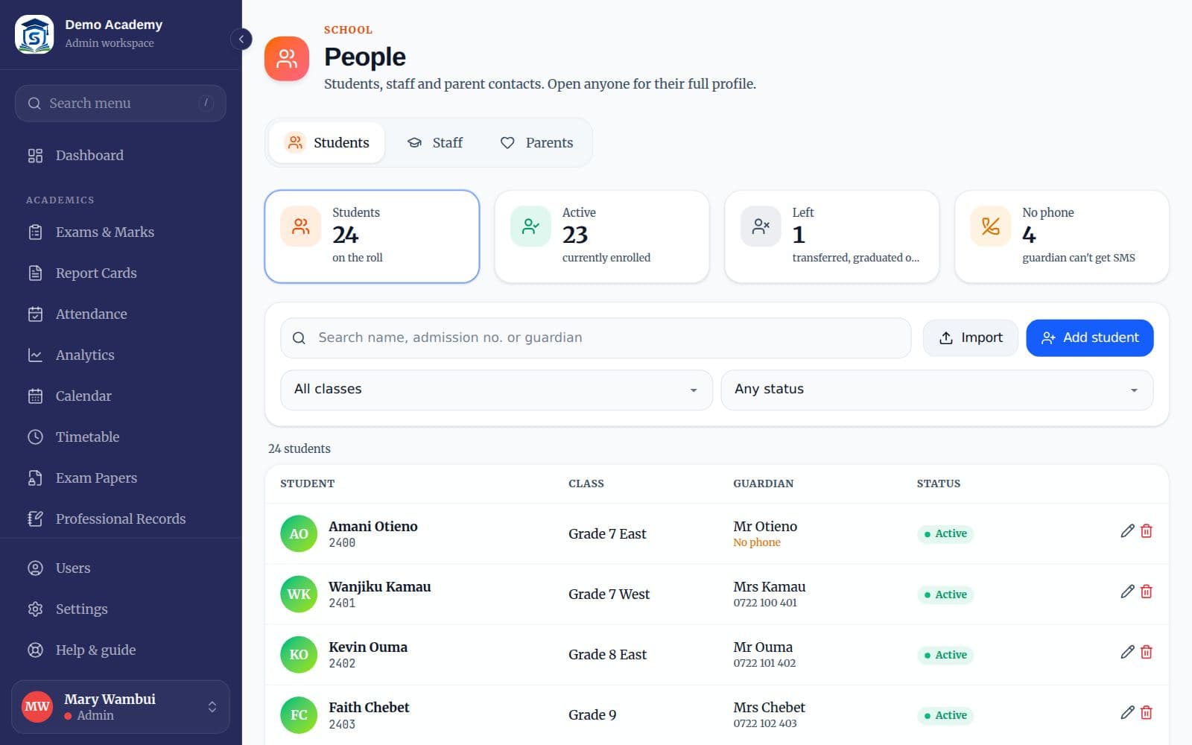Screen dimensions: 1192x745
Task: Select the Students 24 stat card
Action: click(372, 236)
